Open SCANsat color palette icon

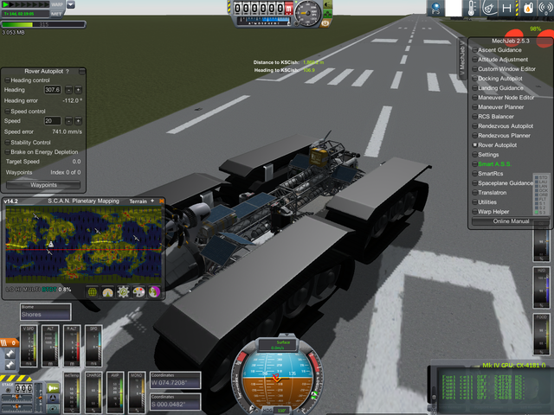tap(138, 292)
